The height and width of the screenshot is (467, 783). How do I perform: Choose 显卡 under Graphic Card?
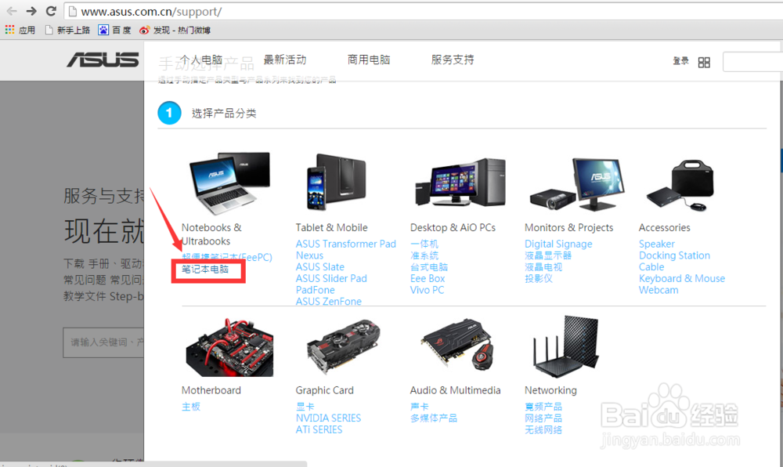click(305, 407)
